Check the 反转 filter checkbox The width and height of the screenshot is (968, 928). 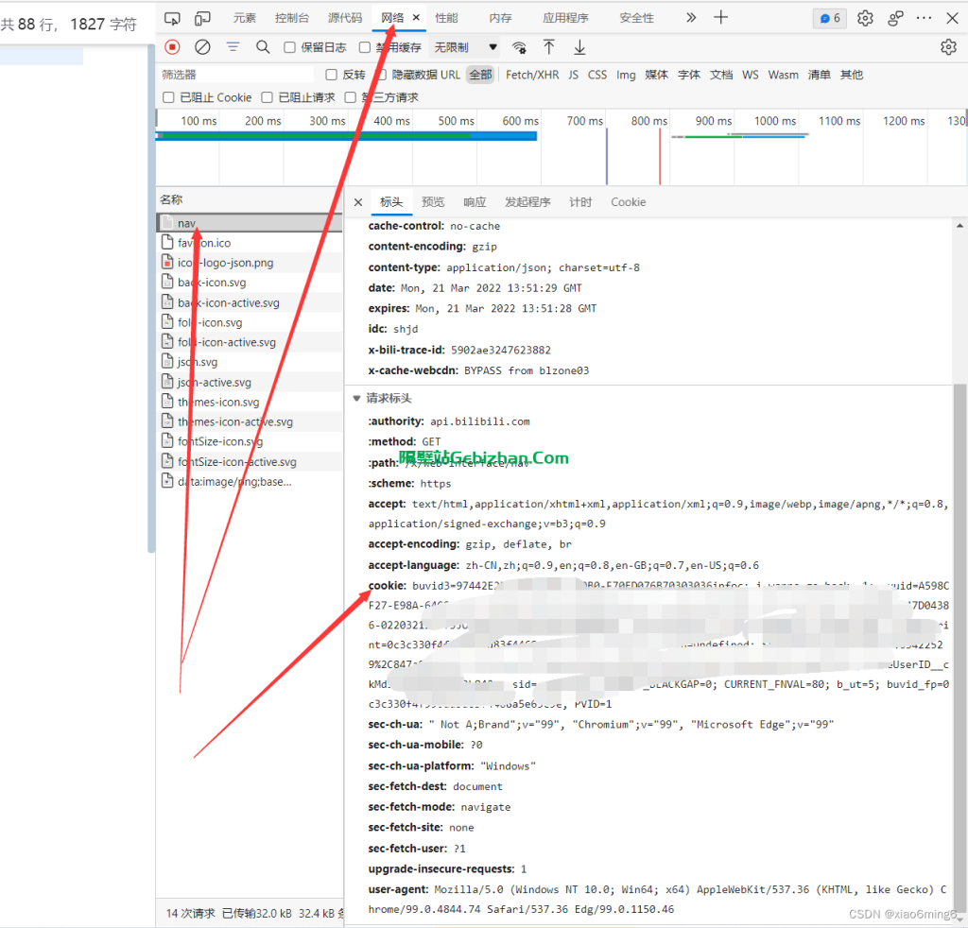[x=332, y=75]
